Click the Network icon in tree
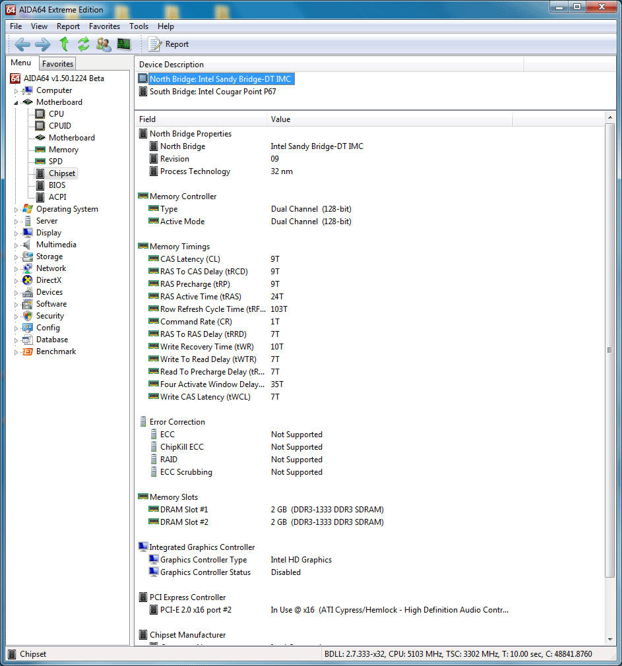 pos(28,268)
